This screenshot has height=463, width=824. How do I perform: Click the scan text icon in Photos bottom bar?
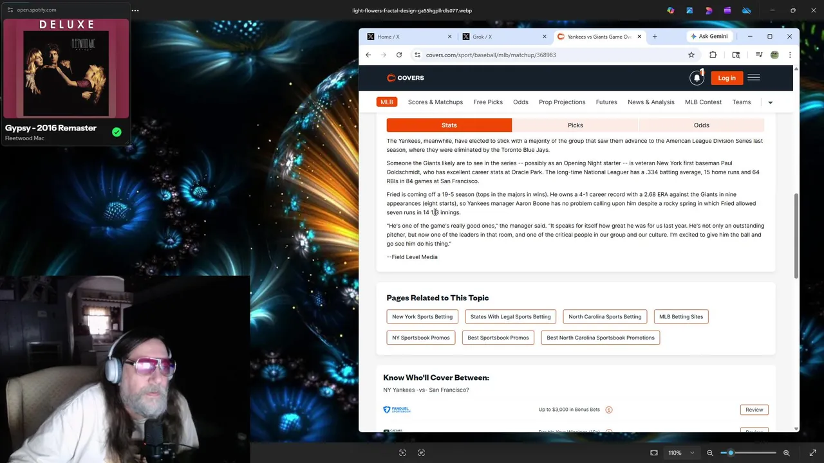click(x=422, y=453)
